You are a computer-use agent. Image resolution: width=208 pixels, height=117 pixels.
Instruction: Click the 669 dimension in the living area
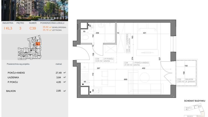tap(125, 80)
